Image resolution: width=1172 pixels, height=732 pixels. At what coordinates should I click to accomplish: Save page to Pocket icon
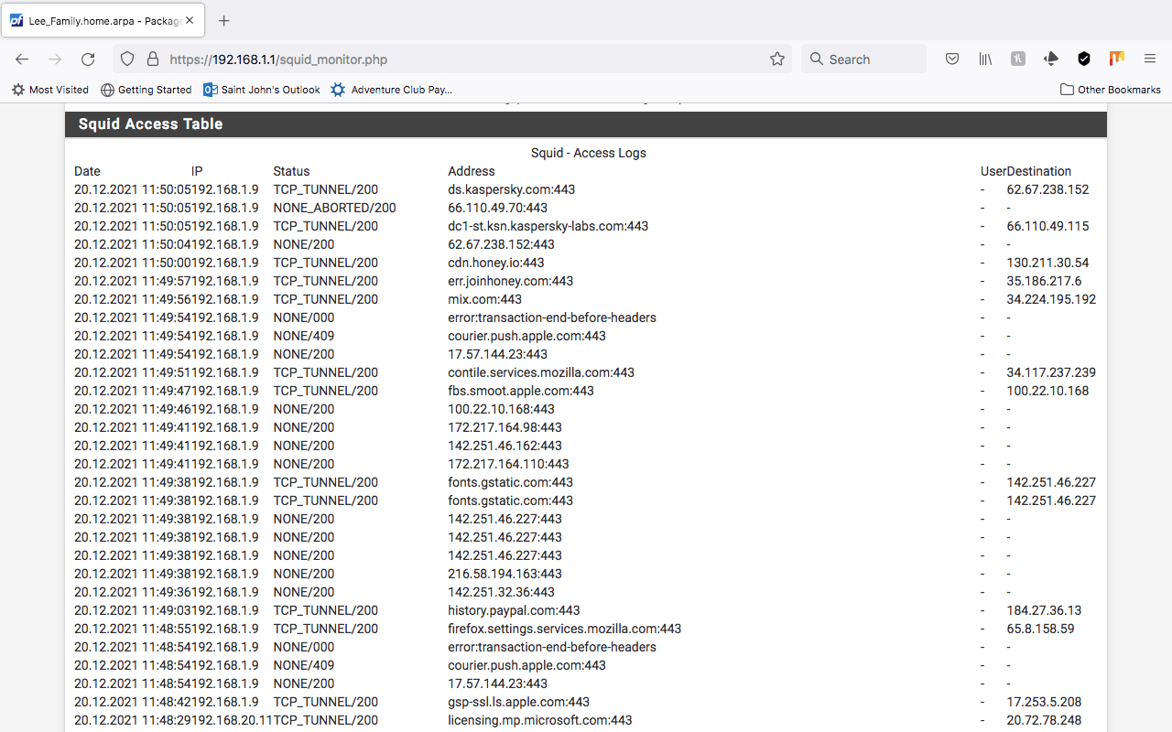pos(952,59)
